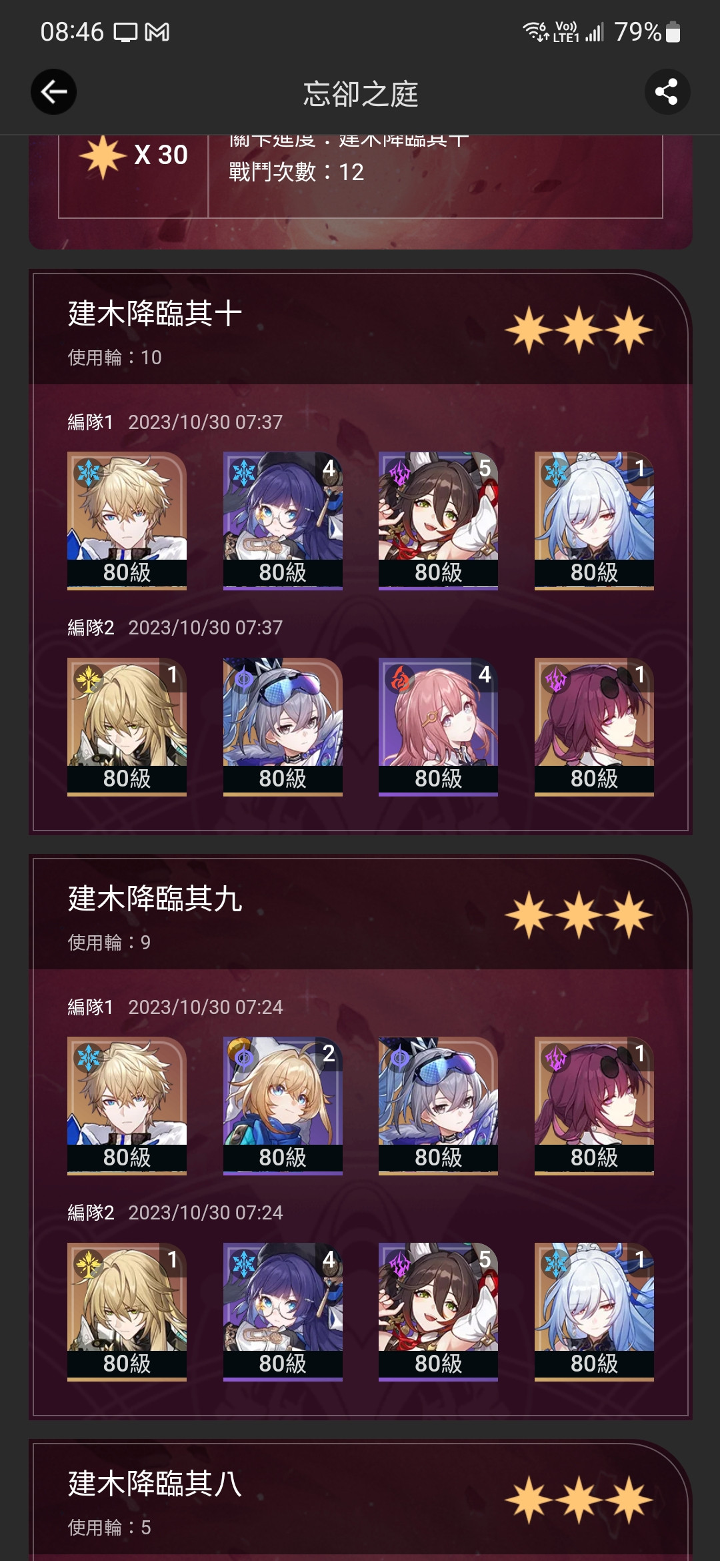720x1561 pixels.
Task: Open the white-haired character in 建木降臨其十 team 1
Action: tap(594, 520)
